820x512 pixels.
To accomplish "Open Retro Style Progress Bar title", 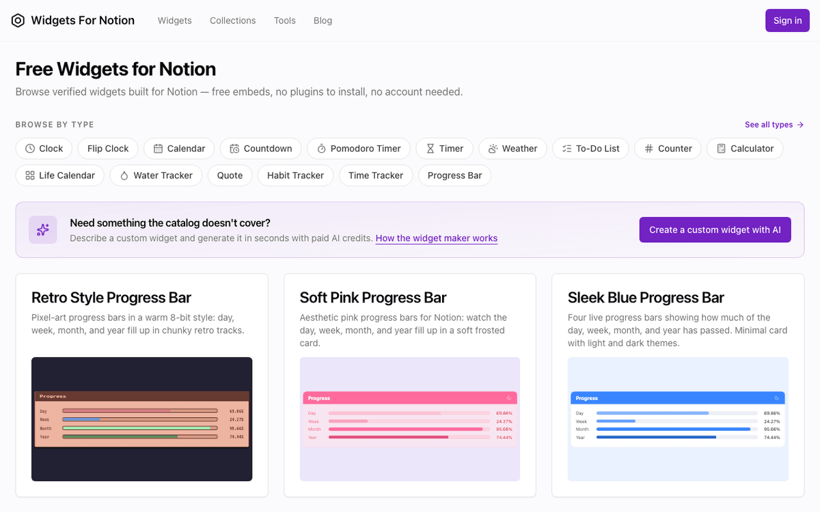I will pyautogui.click(x=111, y=298).
